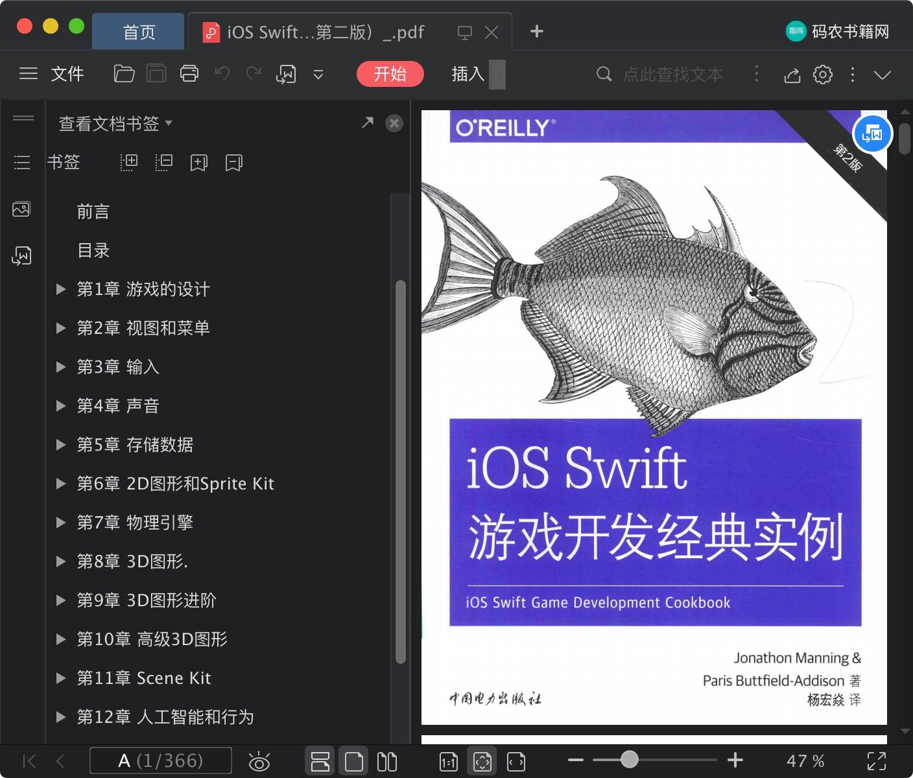This screenshot has height=778, width=913.
Task: Open the hamburger main menu icon
Action: (x=29, y=74)
